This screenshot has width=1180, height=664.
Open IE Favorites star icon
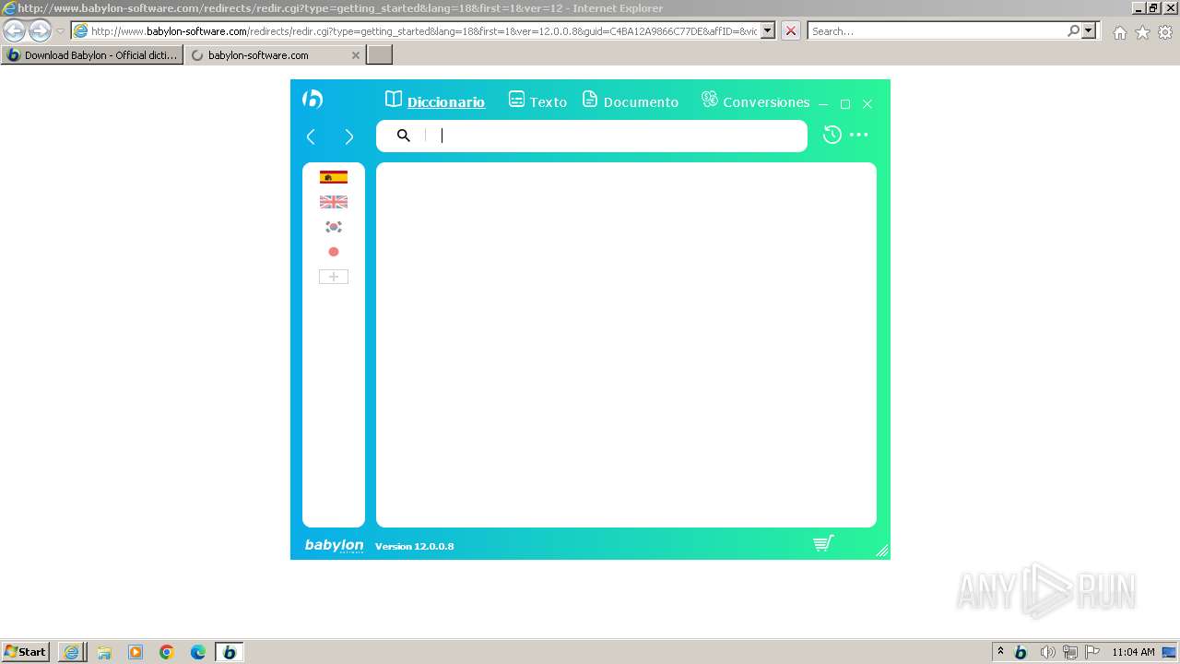(x=1142, y=32)
